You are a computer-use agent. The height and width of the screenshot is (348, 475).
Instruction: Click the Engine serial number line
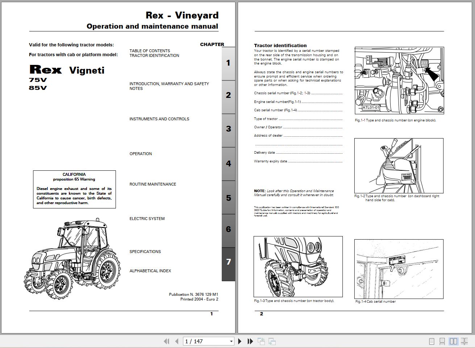point(298,102)
